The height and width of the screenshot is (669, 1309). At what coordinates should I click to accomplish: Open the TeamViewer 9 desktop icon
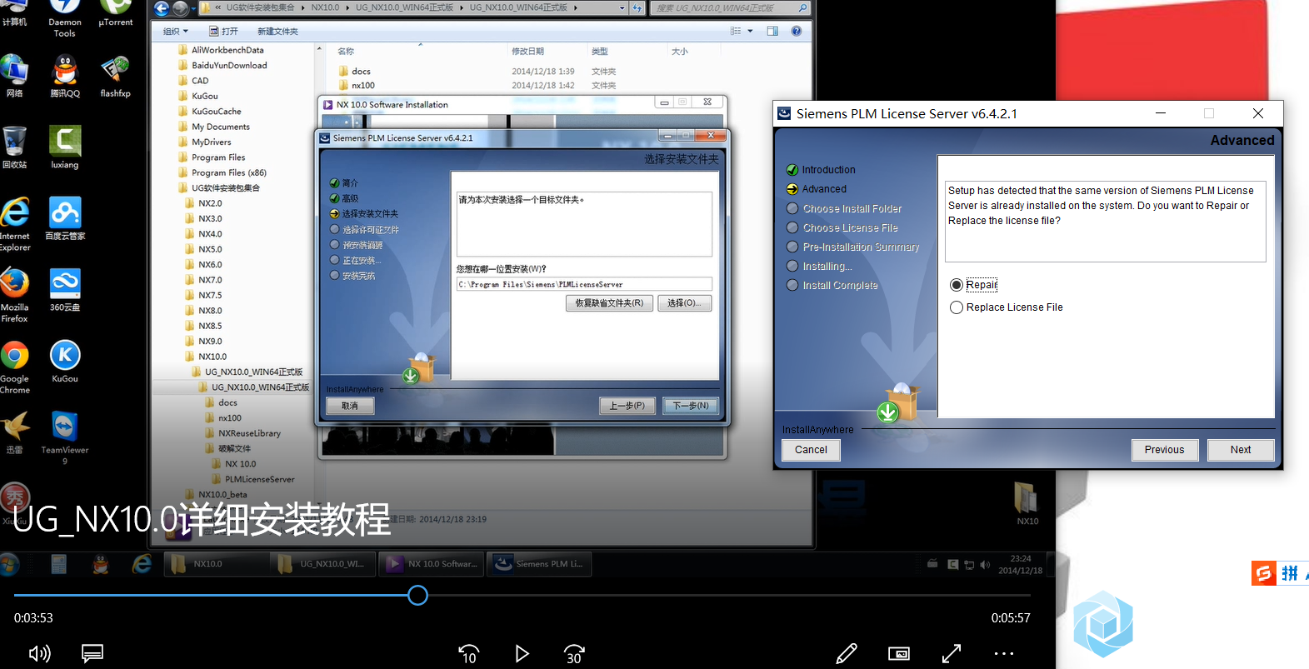[x=65, y=437]
